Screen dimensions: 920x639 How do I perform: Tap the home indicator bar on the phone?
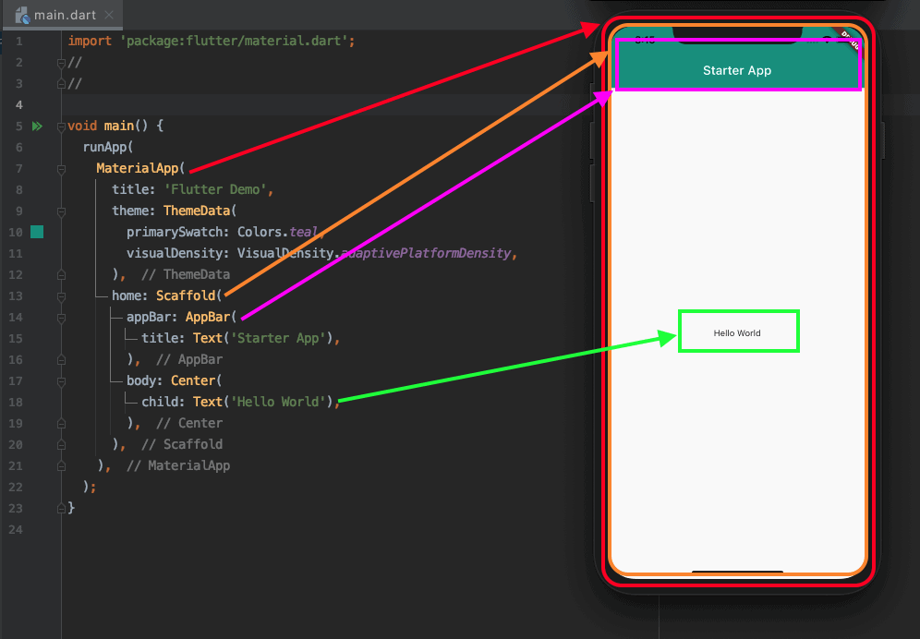(x=737, y=571)
